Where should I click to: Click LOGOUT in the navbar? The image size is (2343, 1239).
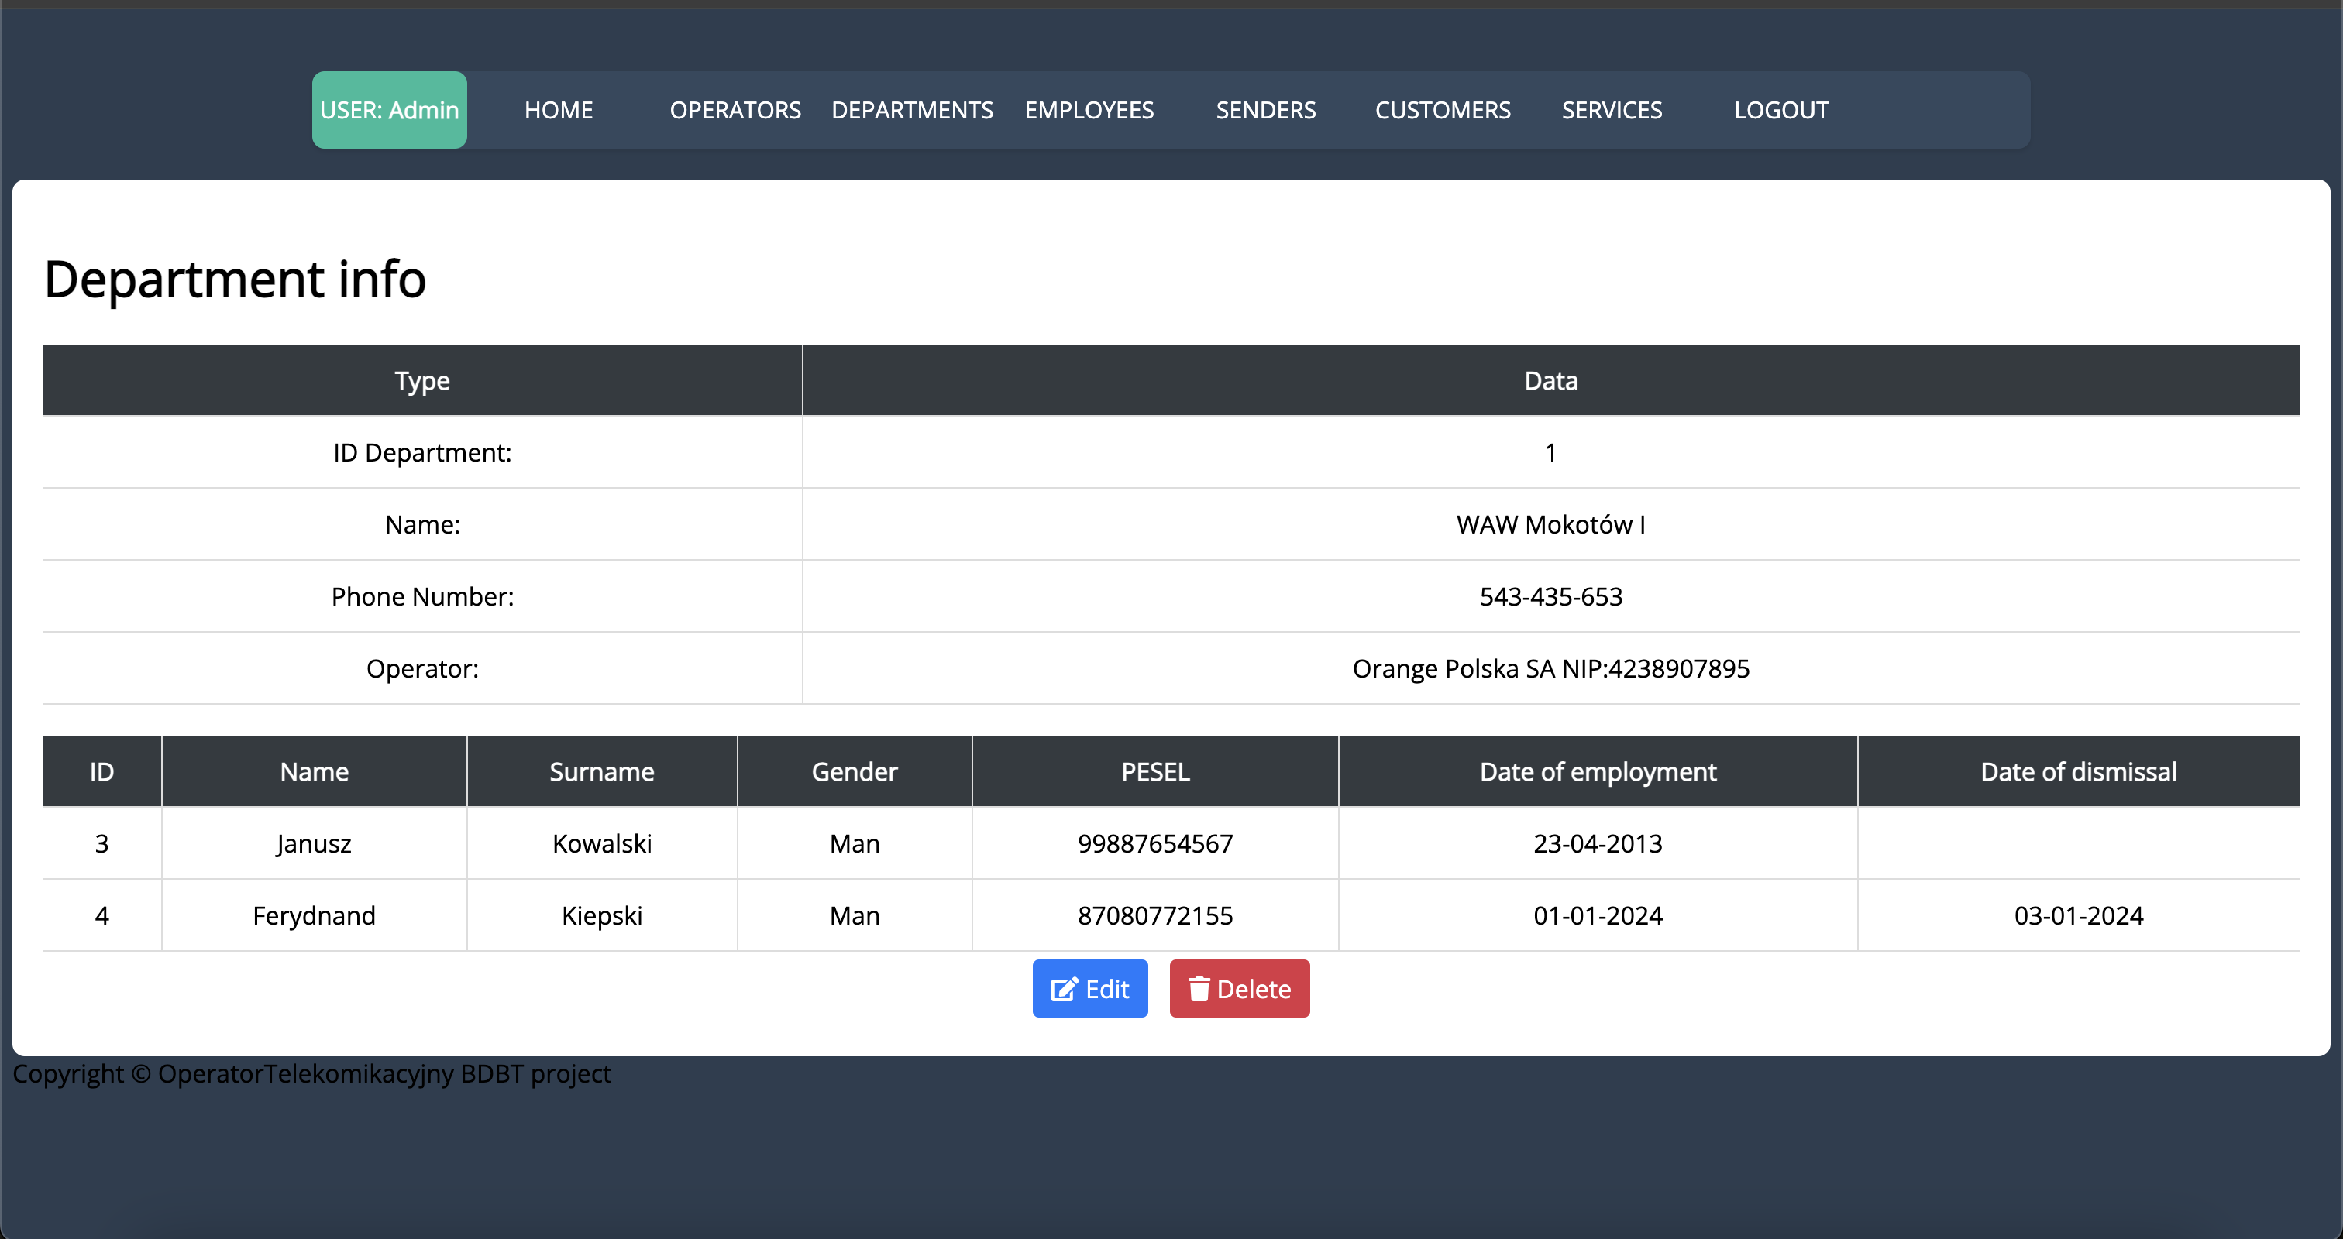(x=1781, y=110)
